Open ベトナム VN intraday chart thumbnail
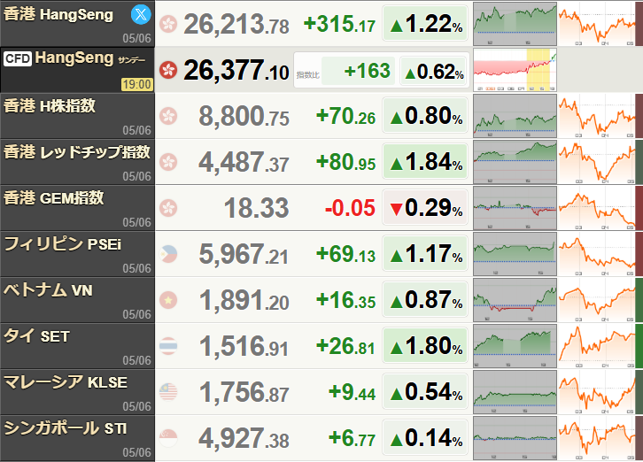 click(515, 300)
